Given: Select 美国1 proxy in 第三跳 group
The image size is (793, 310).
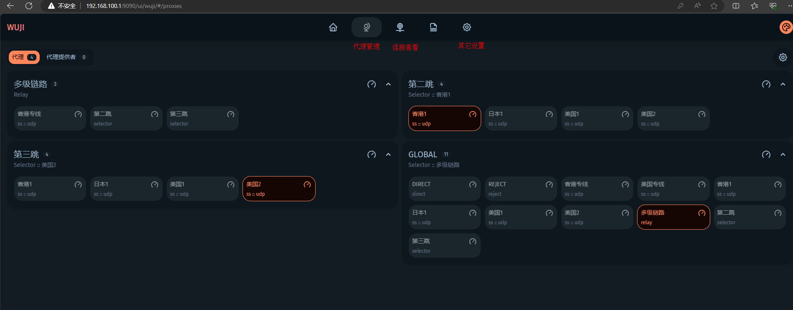Looking at the screenshot, I should 197,189.
